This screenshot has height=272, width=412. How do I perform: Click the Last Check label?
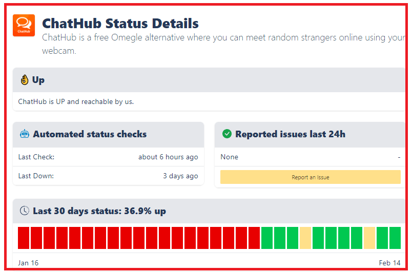(36, 157)
